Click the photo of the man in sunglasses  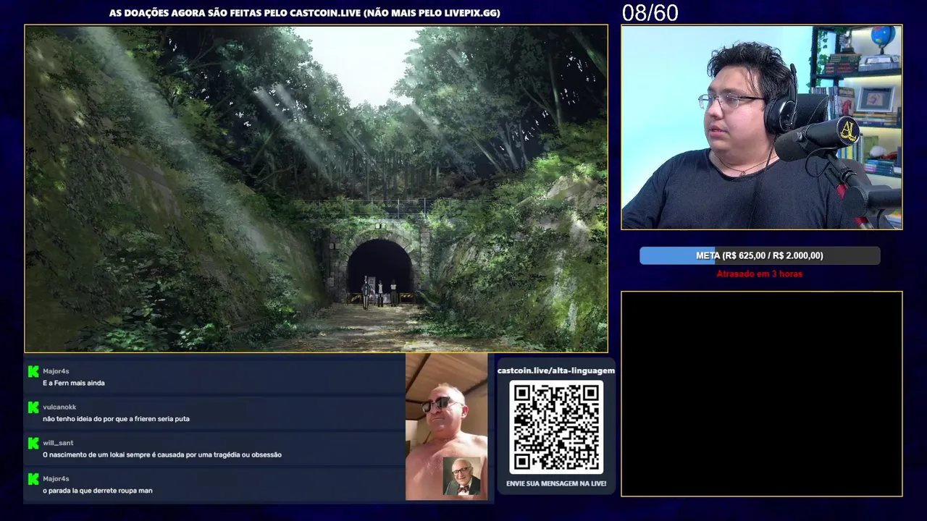(446, 427)
